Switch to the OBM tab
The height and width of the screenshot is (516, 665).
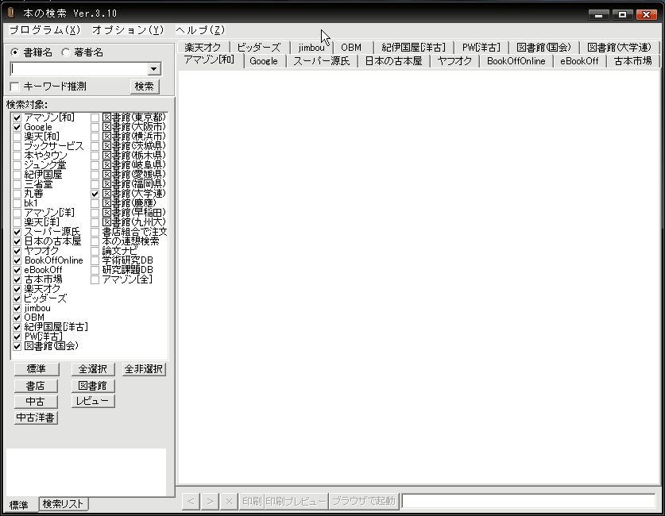(352, 48)
